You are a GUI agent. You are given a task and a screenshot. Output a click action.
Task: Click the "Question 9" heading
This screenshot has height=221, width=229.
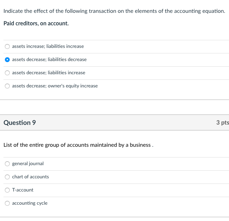19,123
